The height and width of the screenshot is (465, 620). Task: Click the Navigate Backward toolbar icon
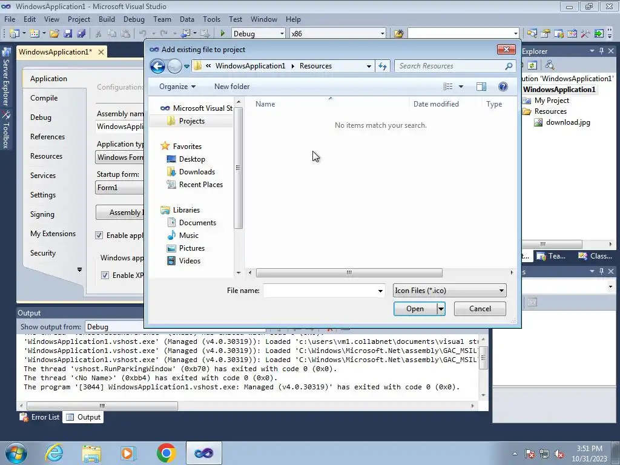coord(185,34)
